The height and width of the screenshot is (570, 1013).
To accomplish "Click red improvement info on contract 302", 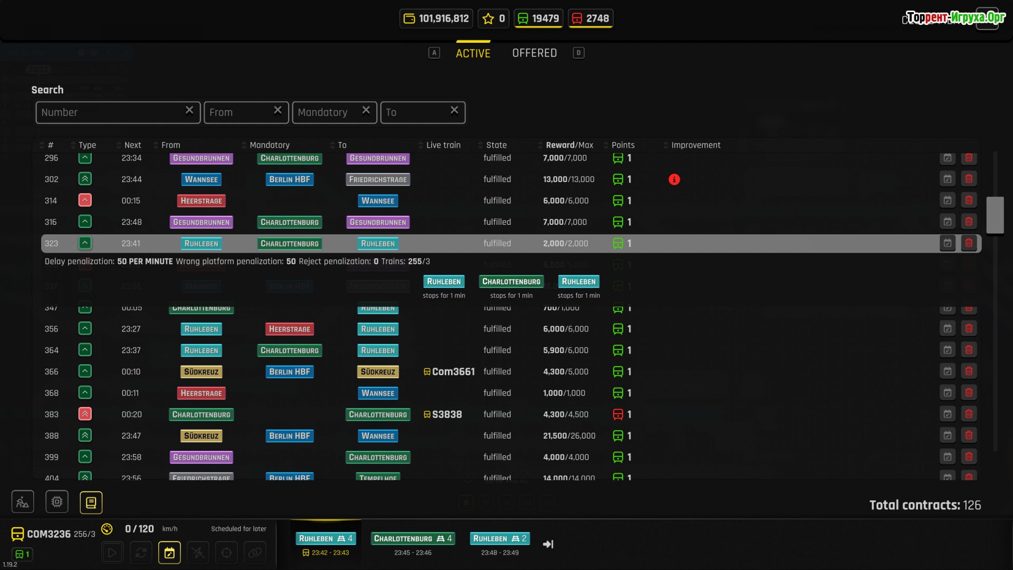I will [674, 179].
